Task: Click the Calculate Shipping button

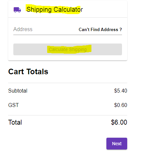Action: point(68,49)
